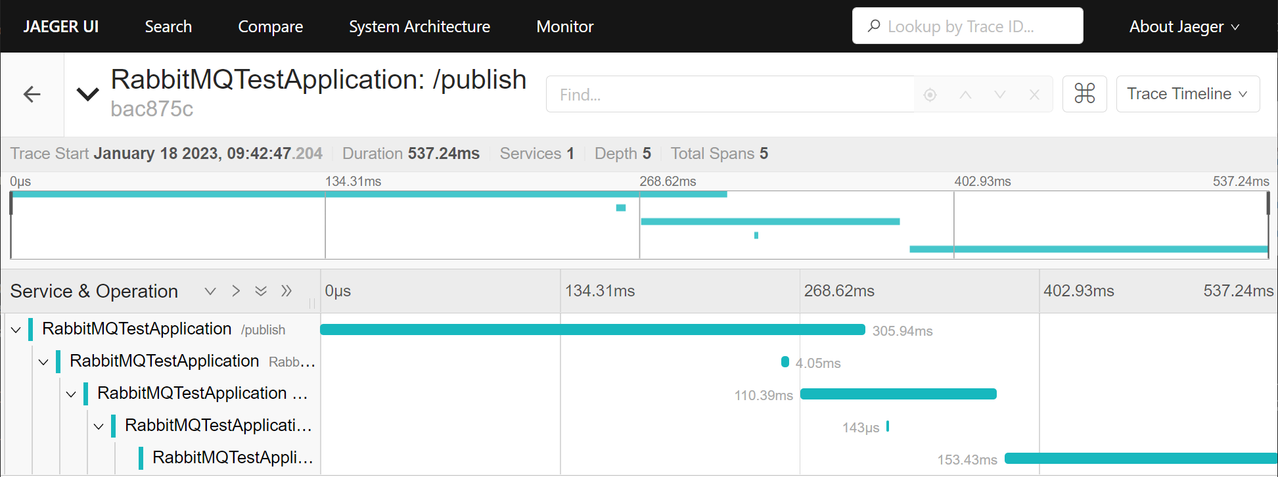Open the Monitor nav item
1278x477 pixels.
pyautogui.click(x=564, y=26)
